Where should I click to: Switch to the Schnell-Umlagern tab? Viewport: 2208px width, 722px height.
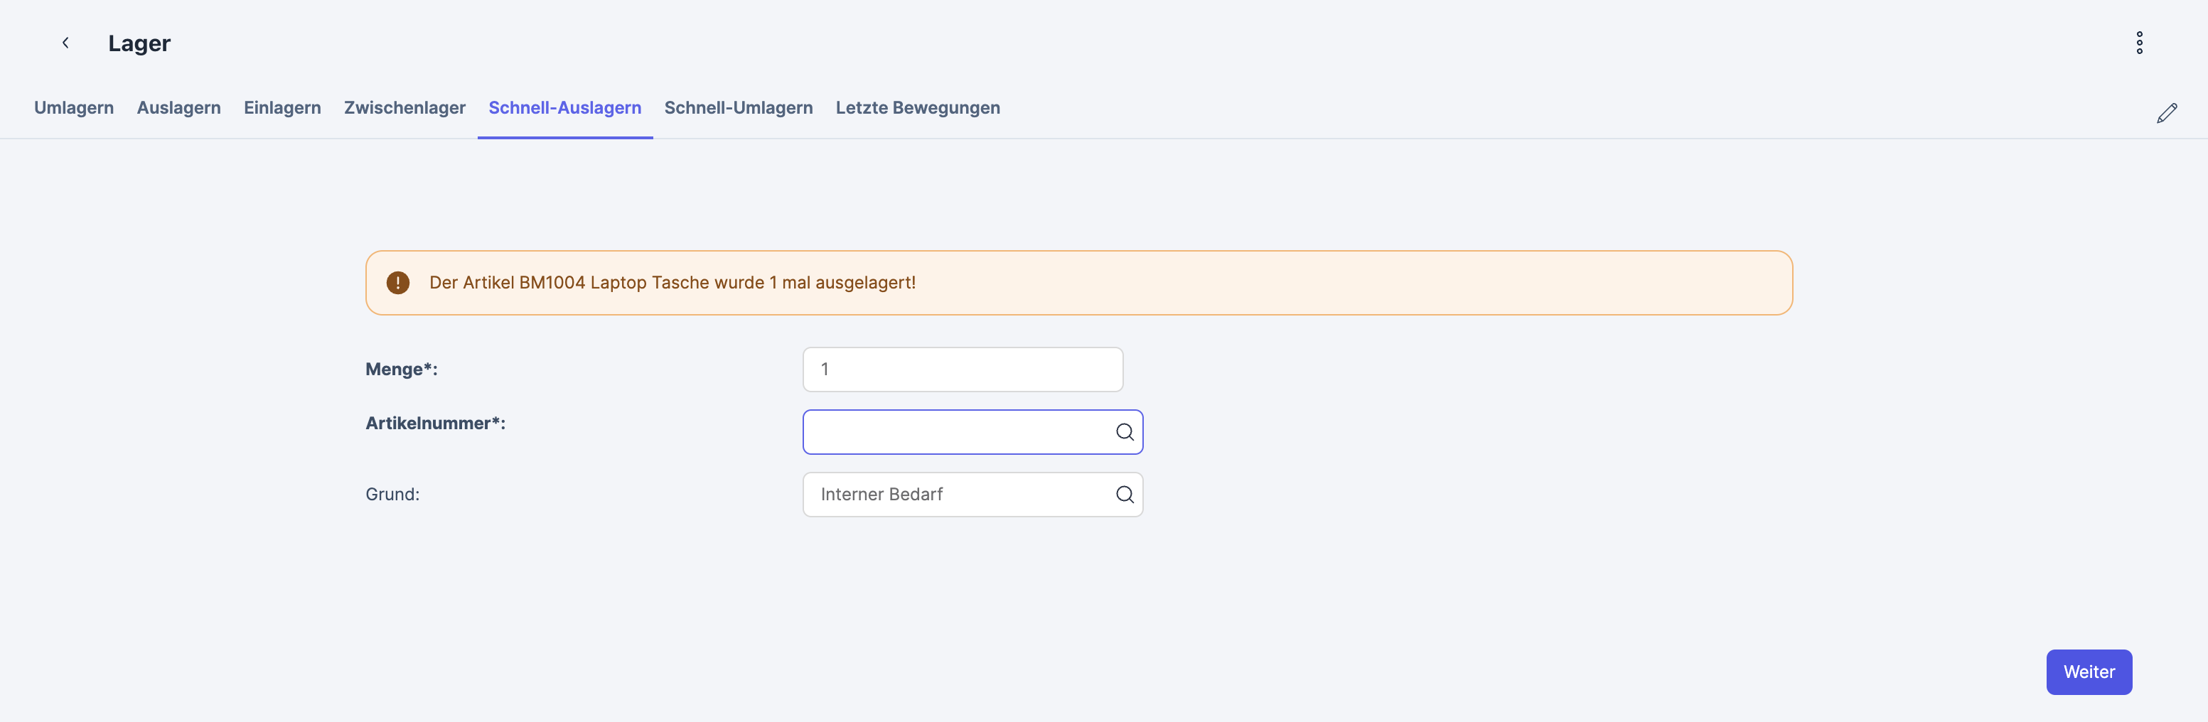[x=738, y=108]
